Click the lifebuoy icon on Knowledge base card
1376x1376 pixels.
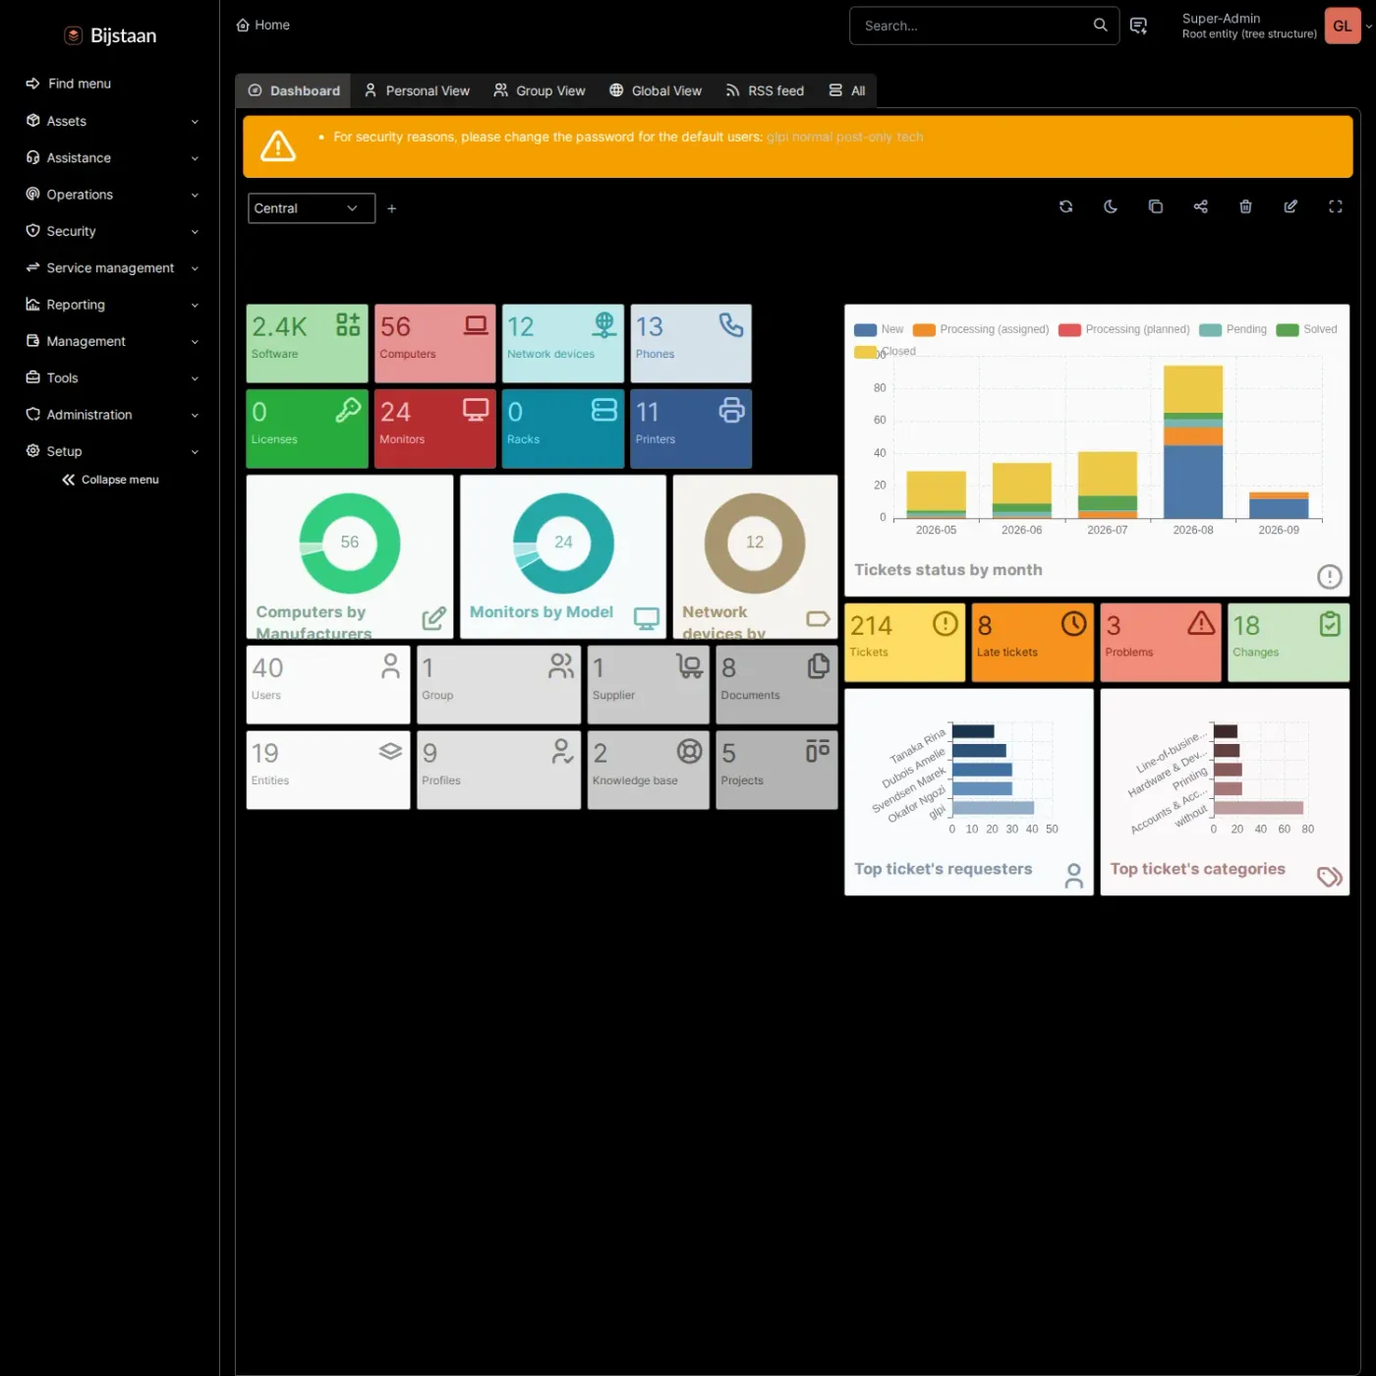pyautogui.click(x=690, y=751)
